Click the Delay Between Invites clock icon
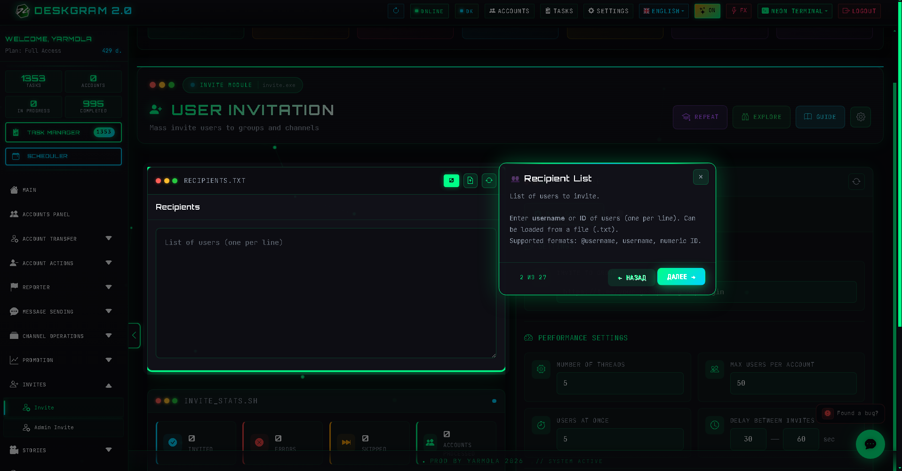This screenshot has width=902, height=471. tap(715, 425)
